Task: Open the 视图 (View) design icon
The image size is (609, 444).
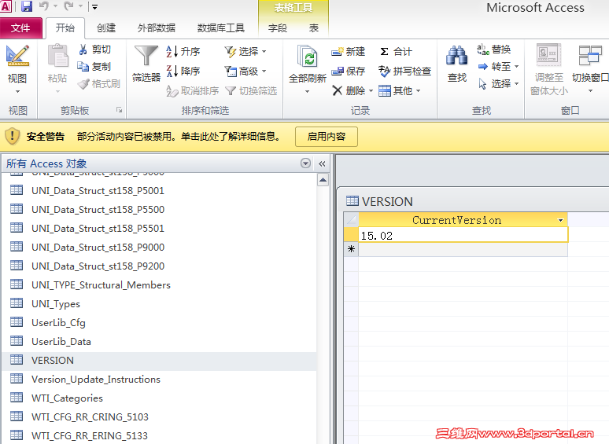Action: (x=17, y=56)
